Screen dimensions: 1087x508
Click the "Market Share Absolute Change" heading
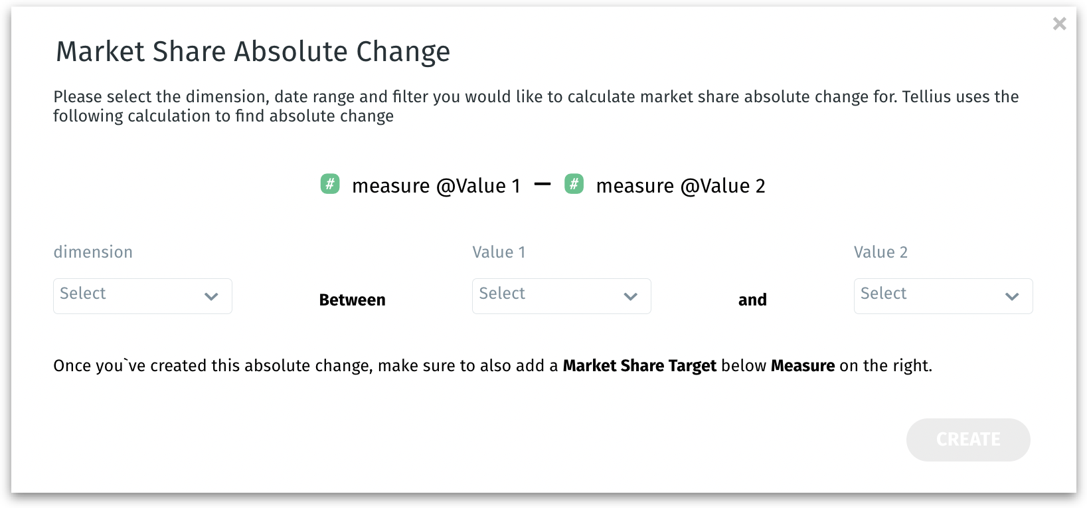pos(253,52)
